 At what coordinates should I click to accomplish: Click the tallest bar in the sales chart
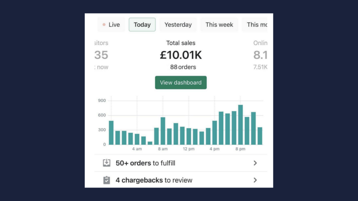pyautogui.click(x=240, y=125)
